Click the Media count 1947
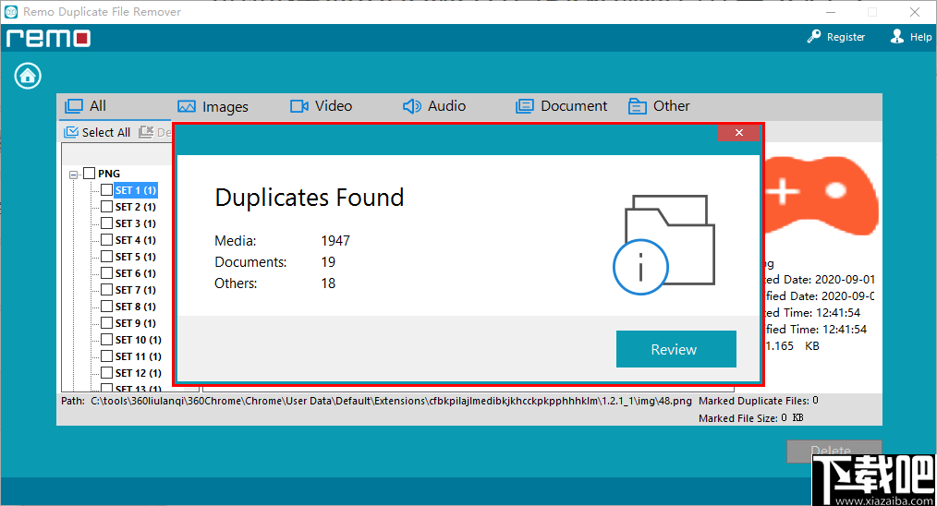The height and width of the screenshot is (506, 937). coord(335,241)
